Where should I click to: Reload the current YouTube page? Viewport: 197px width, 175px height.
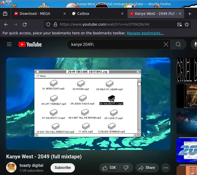[25, 25]
